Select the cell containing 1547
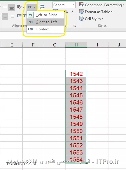The width and height of the screenshot is (126, 170). click(76, 110)
